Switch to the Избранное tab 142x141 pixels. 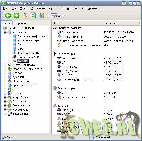[20, 23]
